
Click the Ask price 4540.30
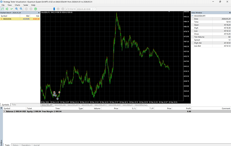(x=36, y=19)
